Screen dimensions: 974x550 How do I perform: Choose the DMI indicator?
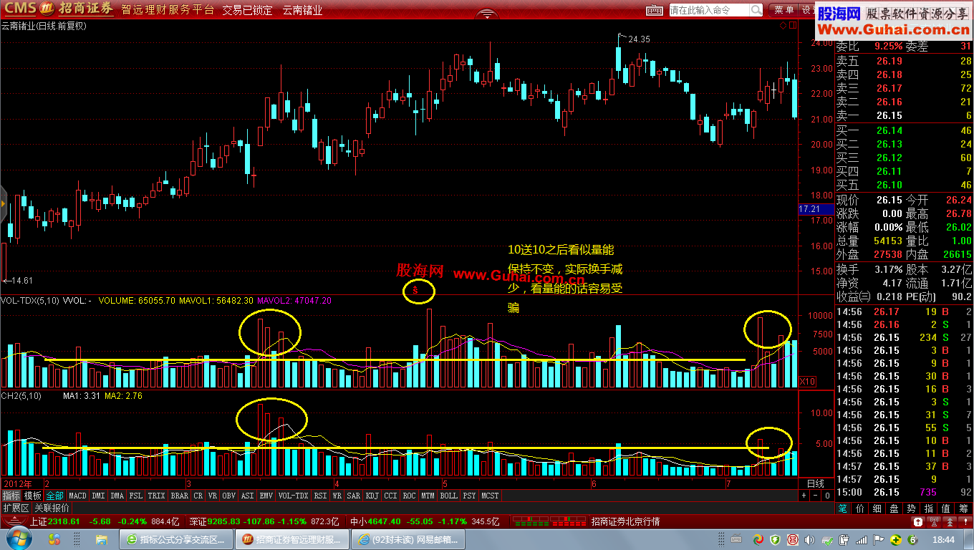[x=98, y=496]
